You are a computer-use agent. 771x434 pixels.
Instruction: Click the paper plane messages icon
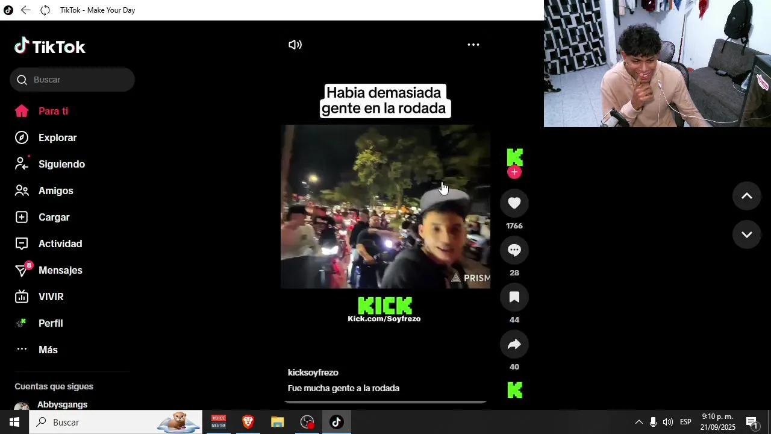click(x=22, y=271)
